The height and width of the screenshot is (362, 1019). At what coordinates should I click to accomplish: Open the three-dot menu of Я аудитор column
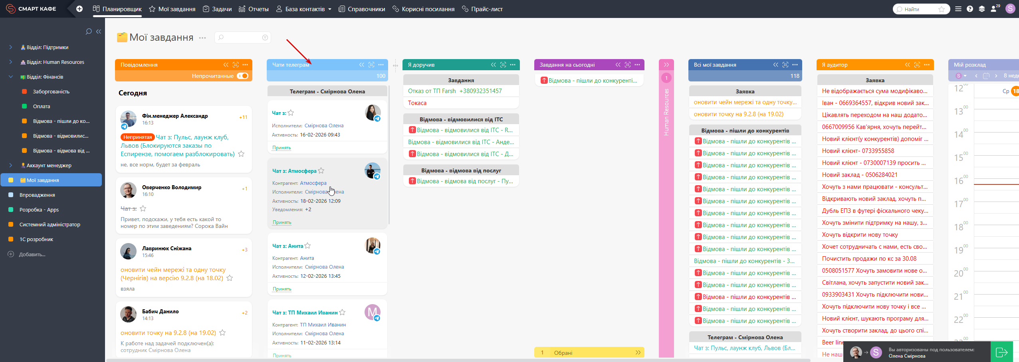pyautogui.click(x=927, y=65)
